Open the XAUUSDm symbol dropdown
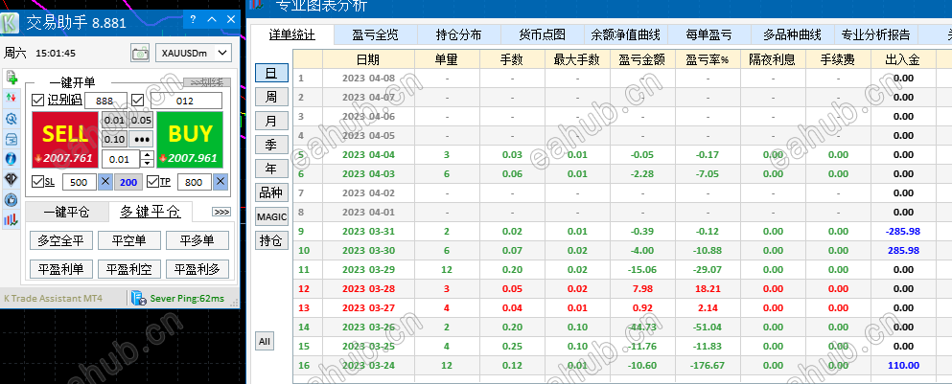 click(x=194, y=53)
